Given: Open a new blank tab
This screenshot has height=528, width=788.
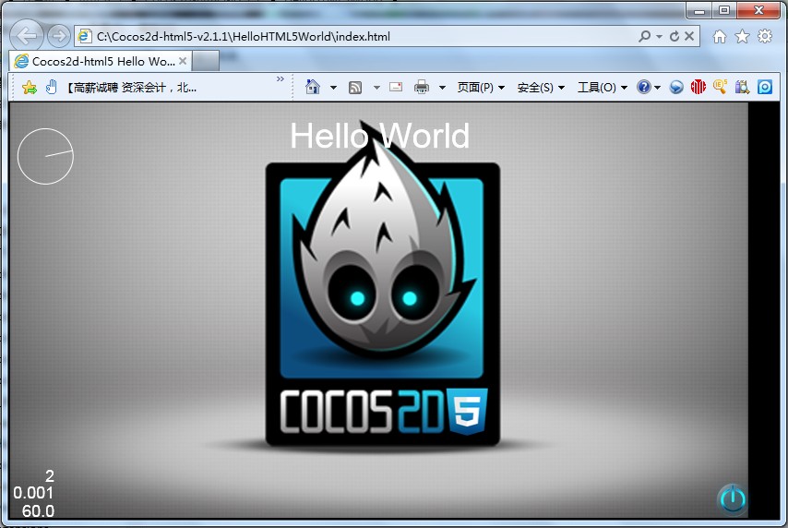Looking at the screenshot, I should [x=206, y=61].
